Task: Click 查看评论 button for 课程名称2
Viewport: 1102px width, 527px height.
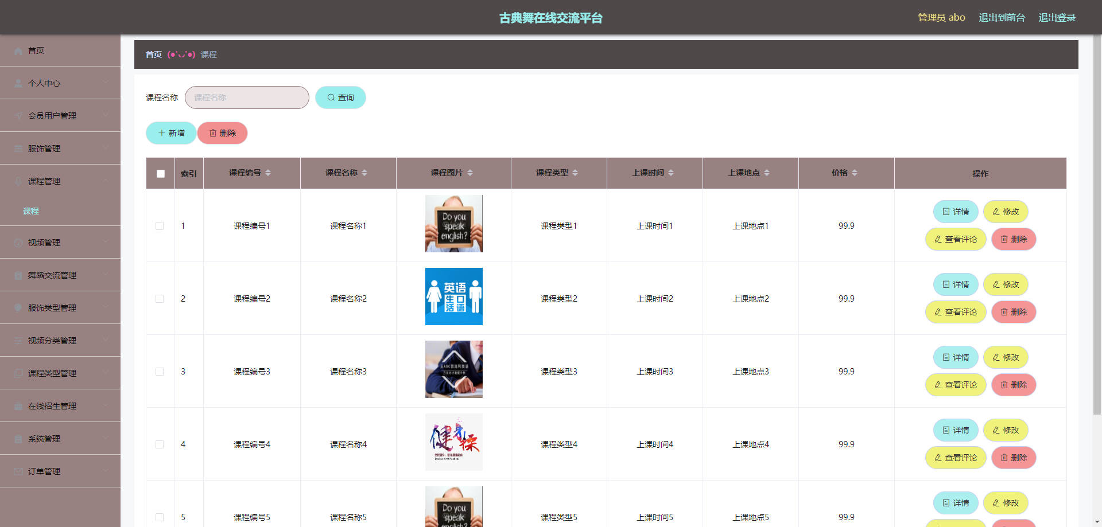Action: (x=956, y=312)
